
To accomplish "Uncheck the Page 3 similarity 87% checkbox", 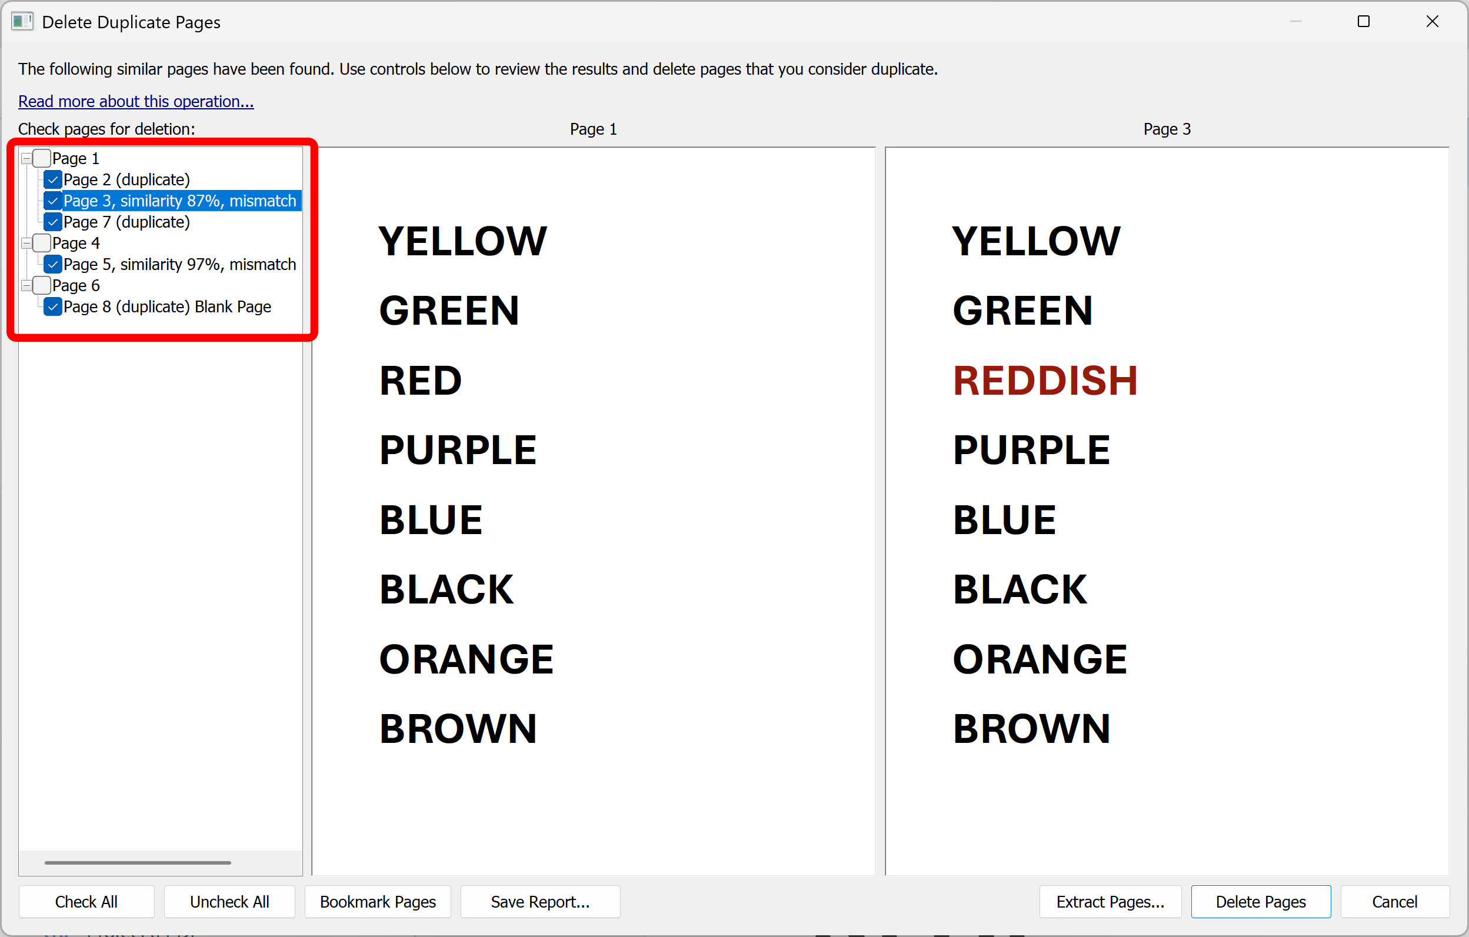I will pyautogui.click(x=52, y=200).
